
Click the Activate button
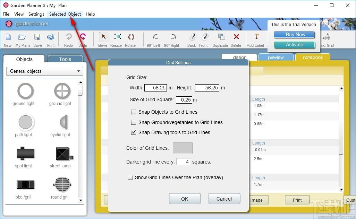pos(295,45)
